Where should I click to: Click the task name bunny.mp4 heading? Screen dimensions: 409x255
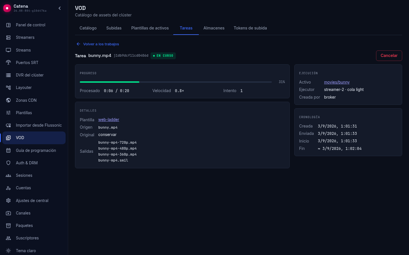(100, 56)
